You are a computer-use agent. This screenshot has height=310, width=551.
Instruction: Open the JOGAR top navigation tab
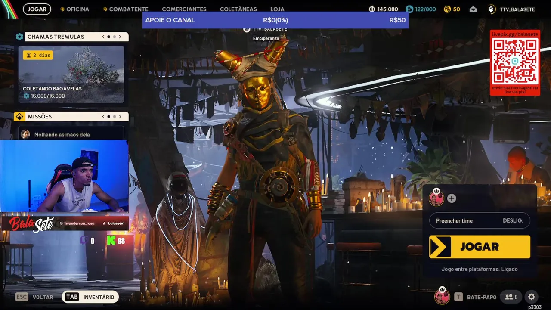(x=37, y=9)
